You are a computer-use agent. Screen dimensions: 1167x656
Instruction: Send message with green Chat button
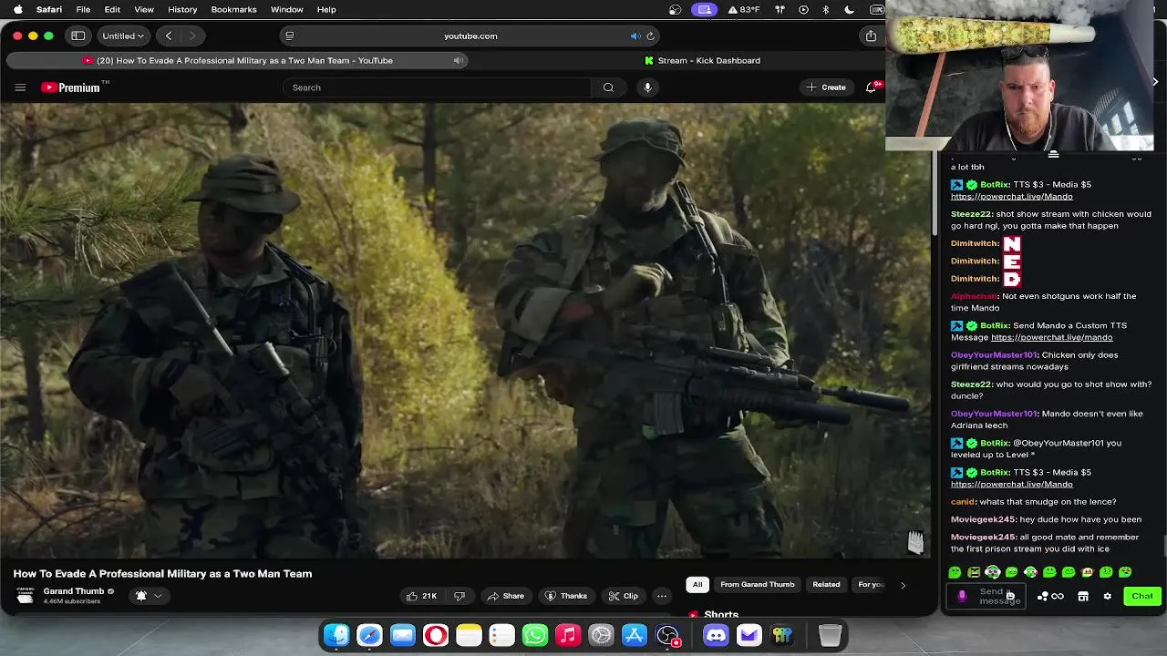[1142, 596]
